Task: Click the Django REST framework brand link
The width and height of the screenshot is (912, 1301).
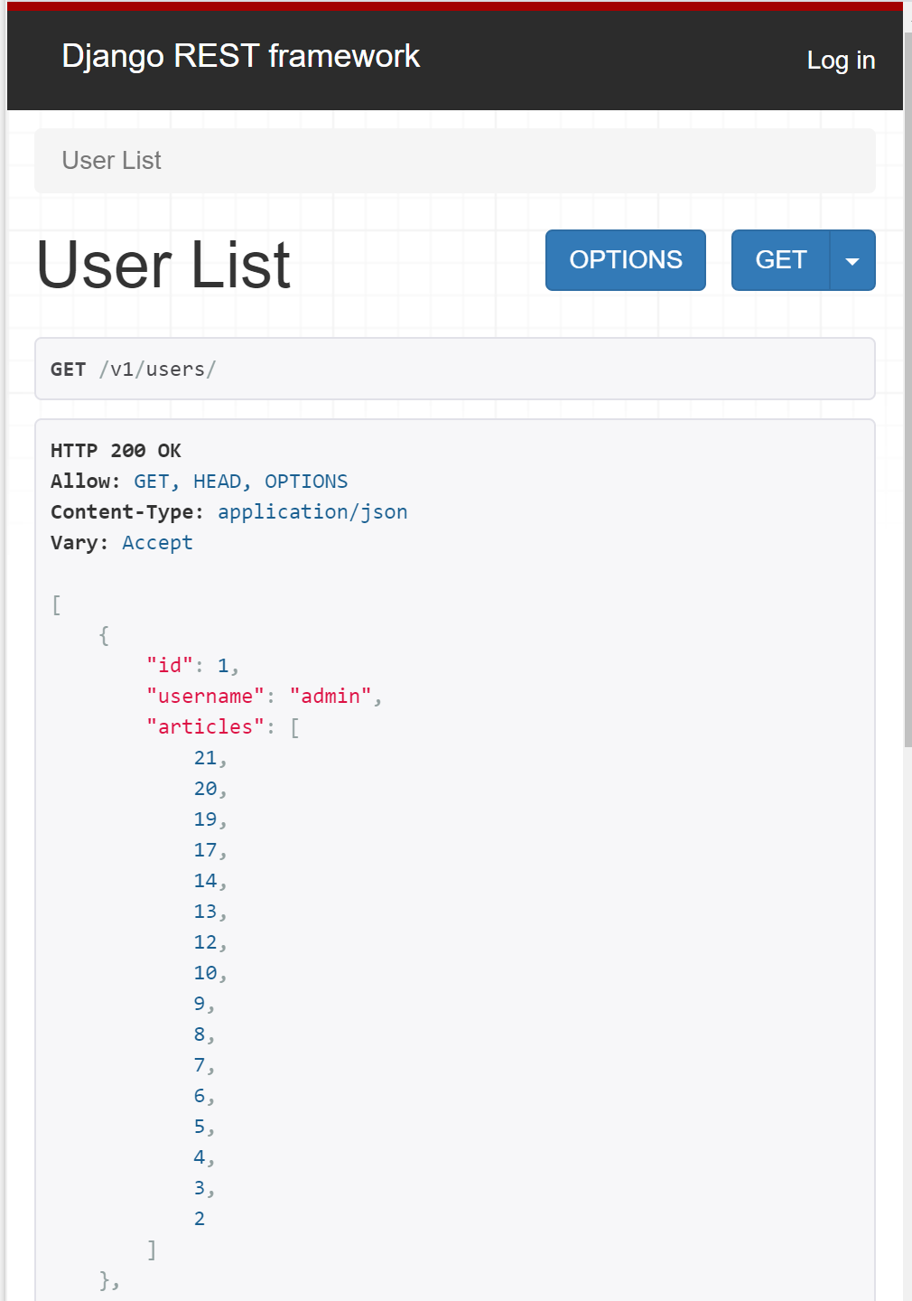Action: tap(240, 56)
